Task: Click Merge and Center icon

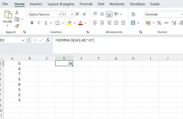Action: 133,23
